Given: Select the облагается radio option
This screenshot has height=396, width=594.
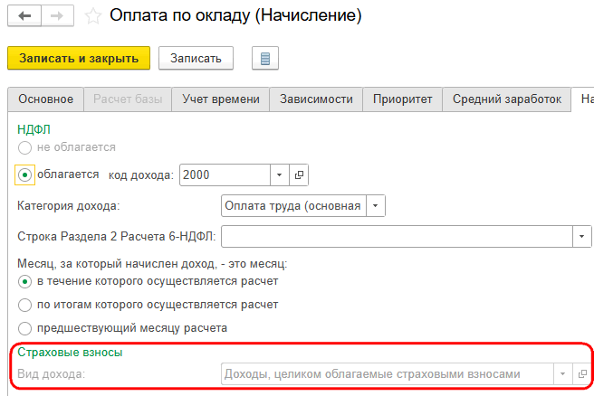Looking at the screenshot, I should [25, 175].
